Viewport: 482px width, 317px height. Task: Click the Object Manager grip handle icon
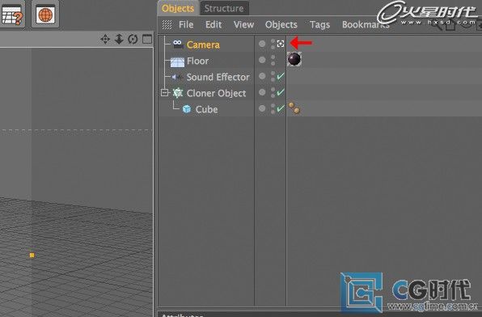tap(167, 24)
